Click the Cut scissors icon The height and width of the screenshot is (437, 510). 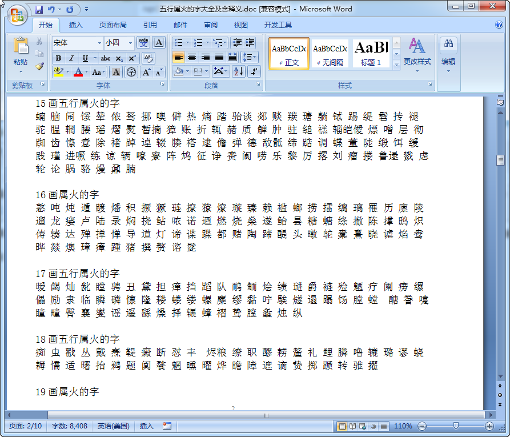(x=39, y=42)
